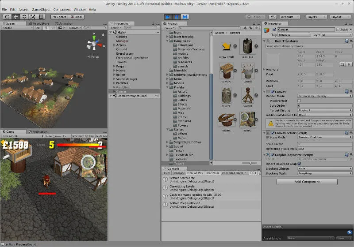Toggle the Canvas object active checkbox
The height and width of the screenshot is (247, 354).
(x=274, y=30)
